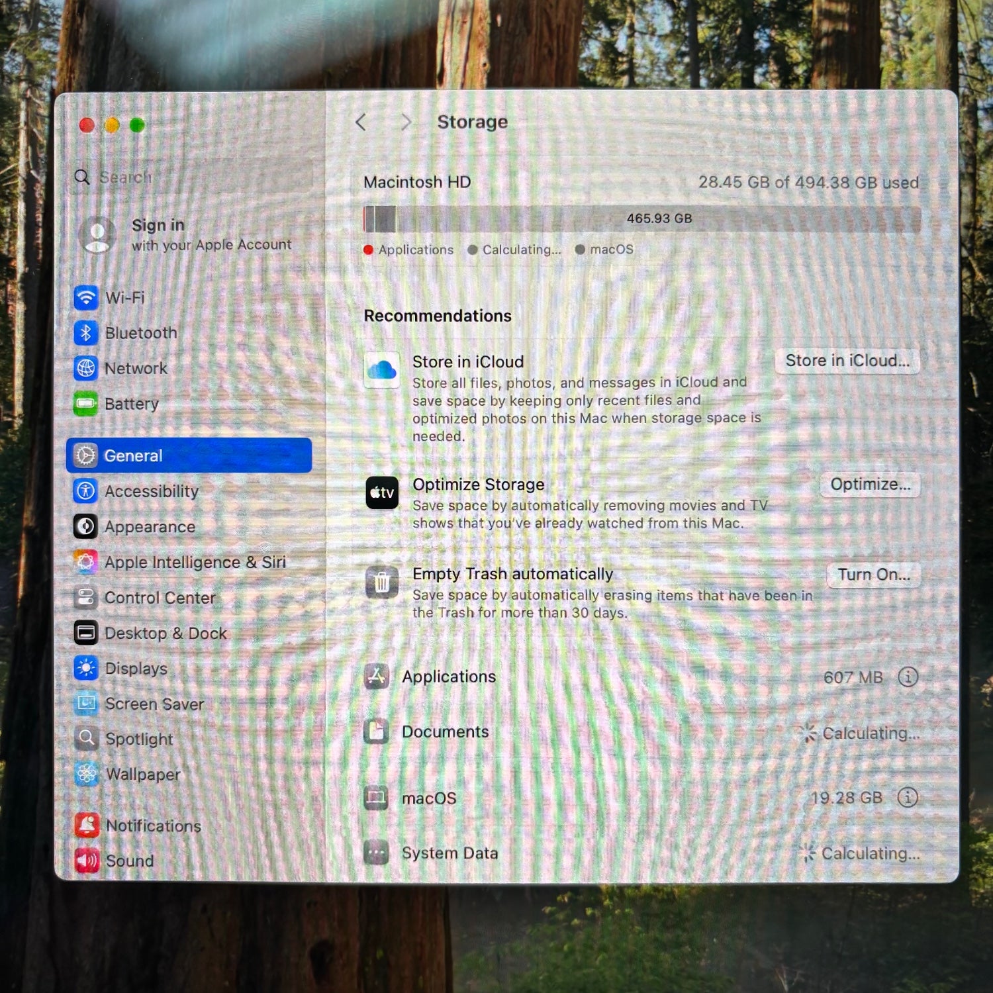
Task: Click the Optimize... button
Action: [871, 485]
